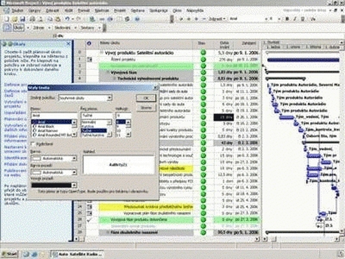Screen dimensions: 345x259
Task: Click the Print toolbar icon
Action: point(32,19)
